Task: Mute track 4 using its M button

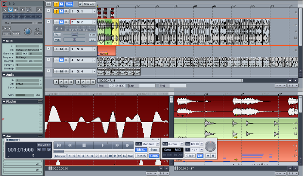Action: [61, 60]
